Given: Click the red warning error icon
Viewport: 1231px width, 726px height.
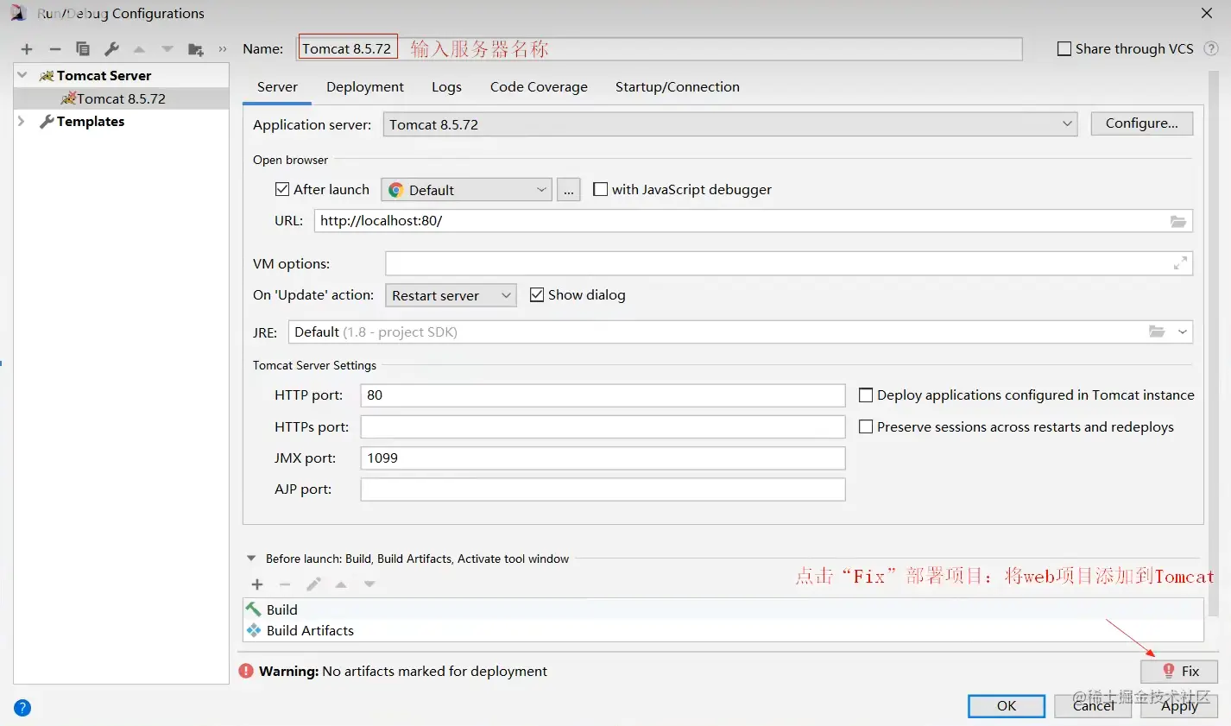Looking at the screenshot, I should tap(246, 671).
